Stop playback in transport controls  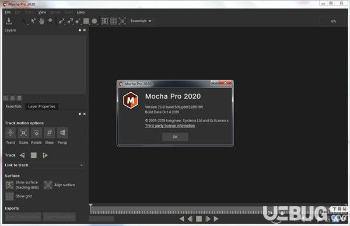tap(199, 219)
